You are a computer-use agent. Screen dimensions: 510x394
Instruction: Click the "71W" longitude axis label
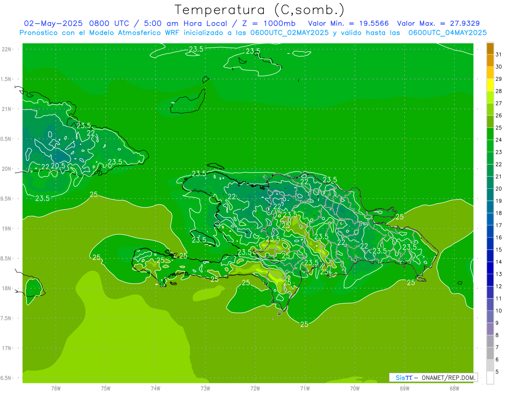(305, 388)
